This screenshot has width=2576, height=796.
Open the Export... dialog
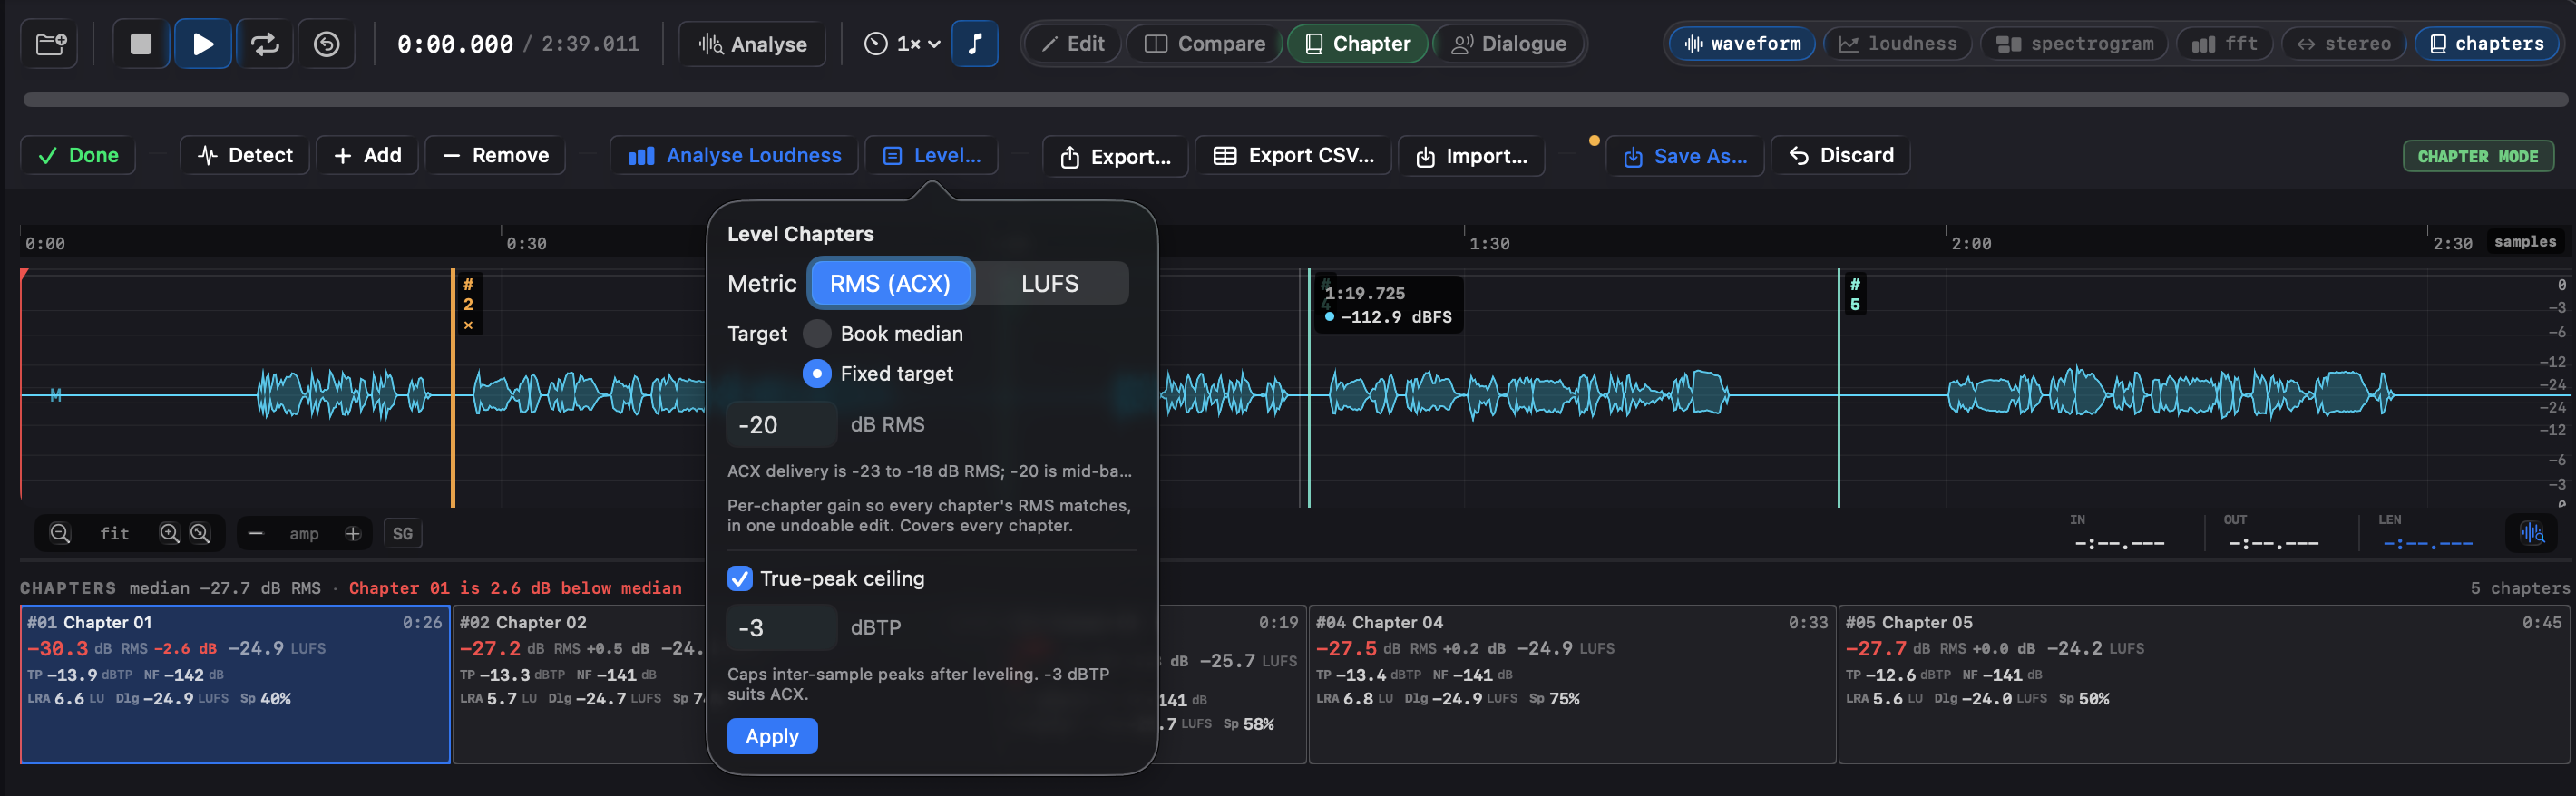pos(1116,157)
